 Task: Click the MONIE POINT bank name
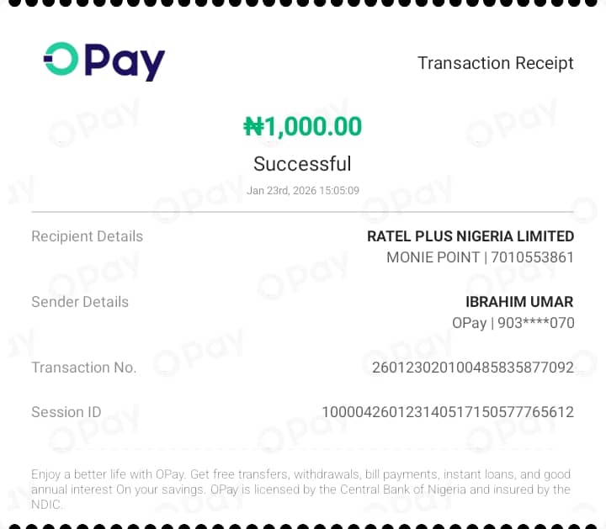(x=433, y=257)
